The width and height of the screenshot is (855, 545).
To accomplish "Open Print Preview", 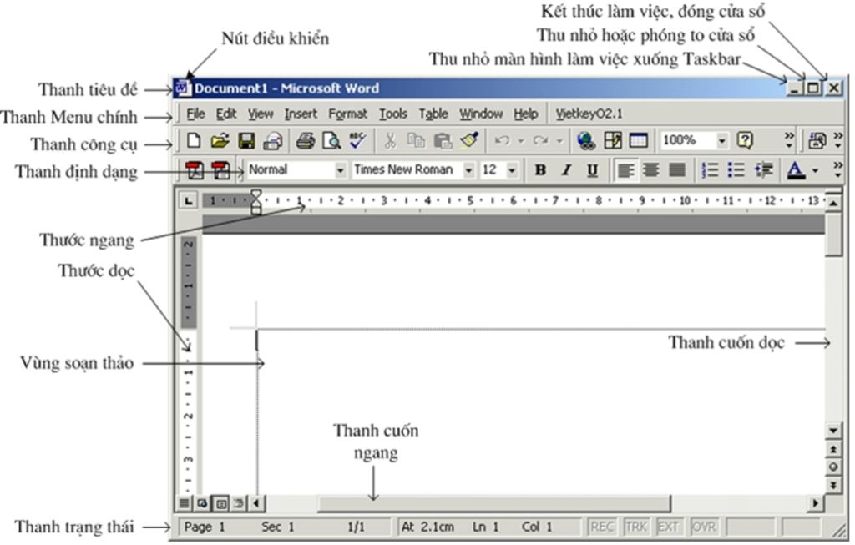I will pyautogui.click(x=331, y=140).
